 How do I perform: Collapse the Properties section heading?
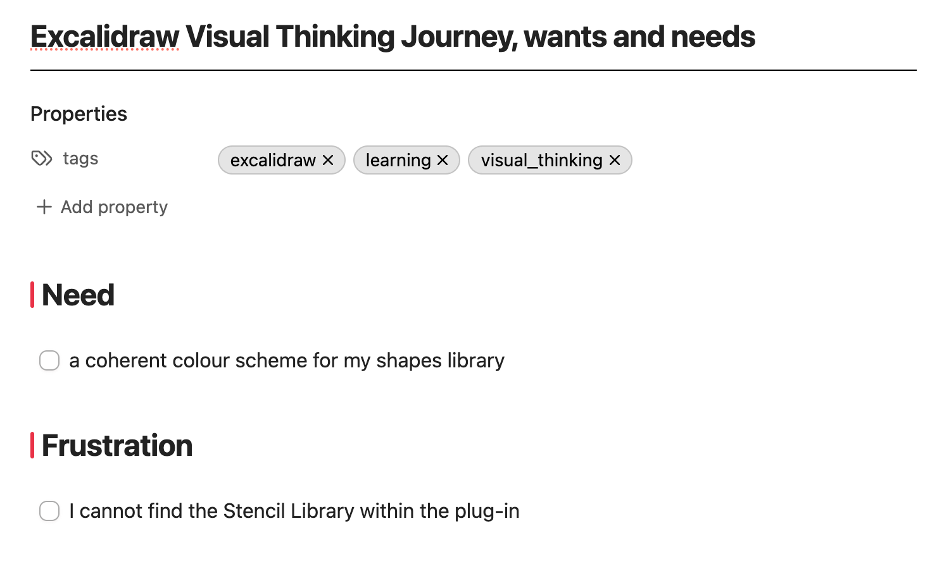pos(79,114)
